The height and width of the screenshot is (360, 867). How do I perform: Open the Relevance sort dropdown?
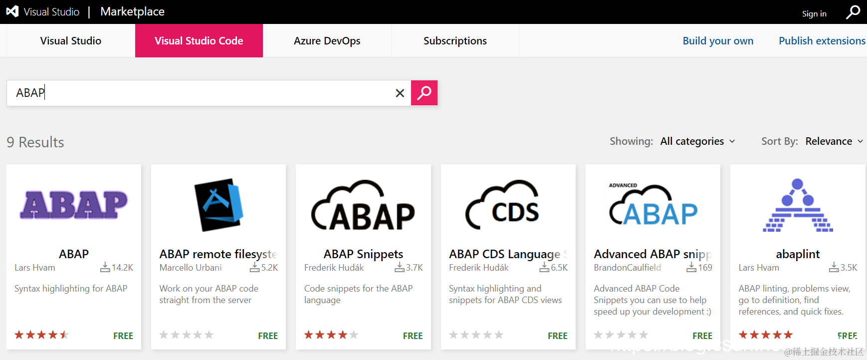point(834,141)
